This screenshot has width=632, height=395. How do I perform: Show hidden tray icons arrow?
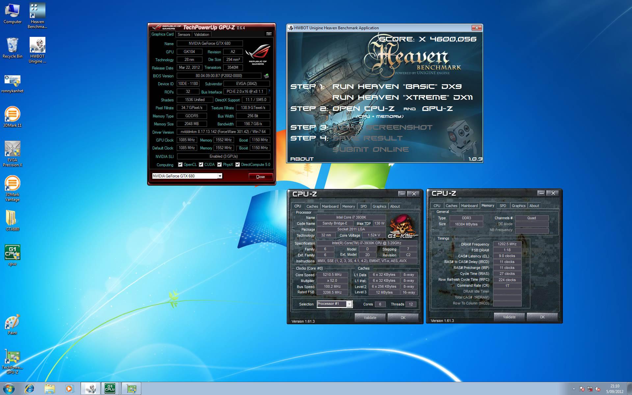[x=574, y=389]
